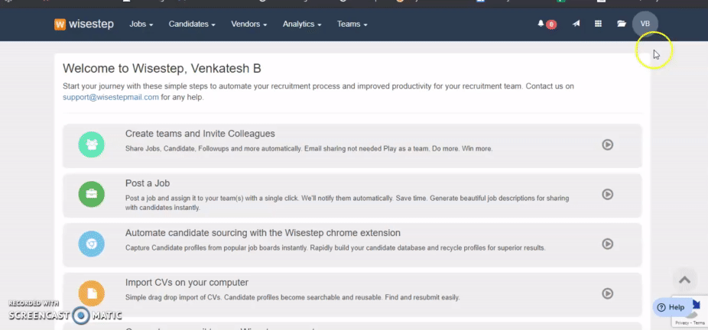This screenshot has height=330, width=708.
Task: Select 'Import CVs on your computer' heading
Action: [x=187, y=283]
